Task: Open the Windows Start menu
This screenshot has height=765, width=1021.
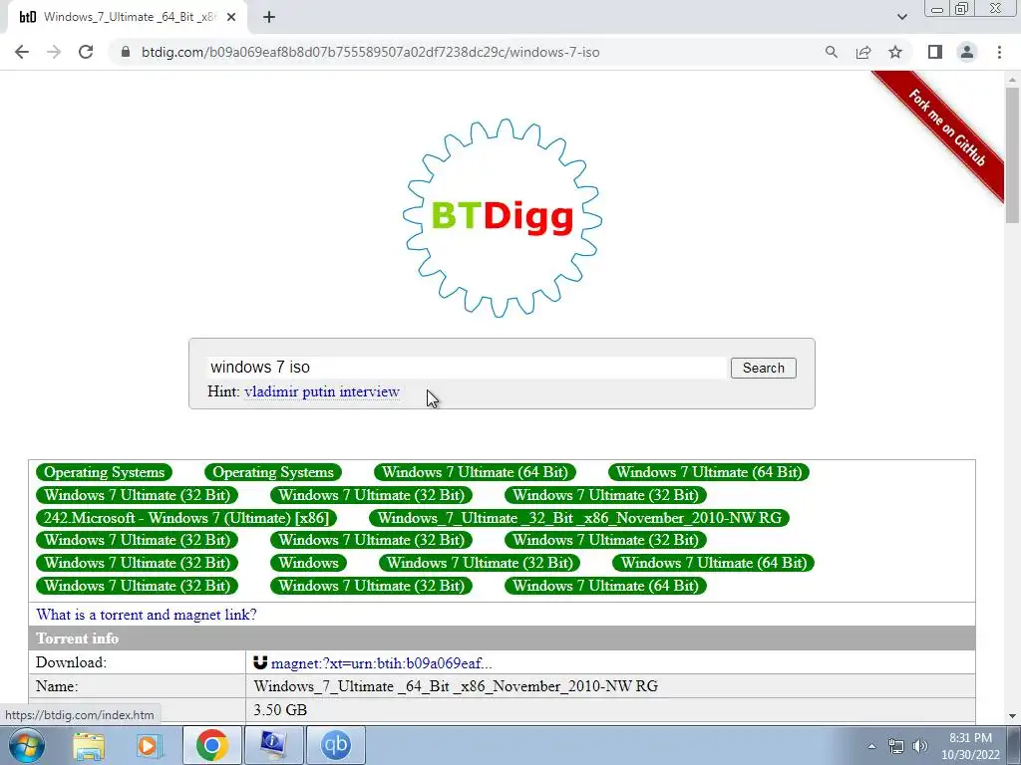Action: [26, 745]
